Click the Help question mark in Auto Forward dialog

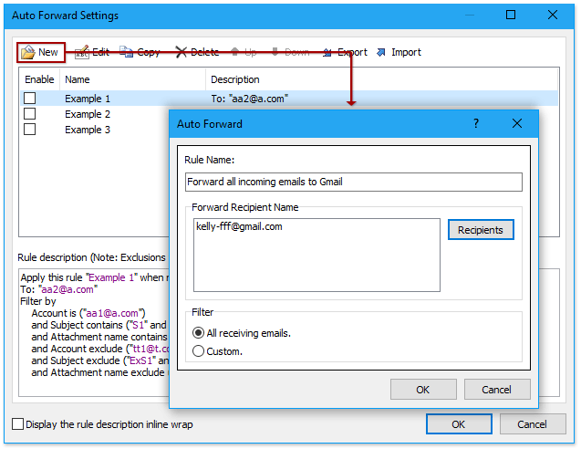click(x=476, y=123)
